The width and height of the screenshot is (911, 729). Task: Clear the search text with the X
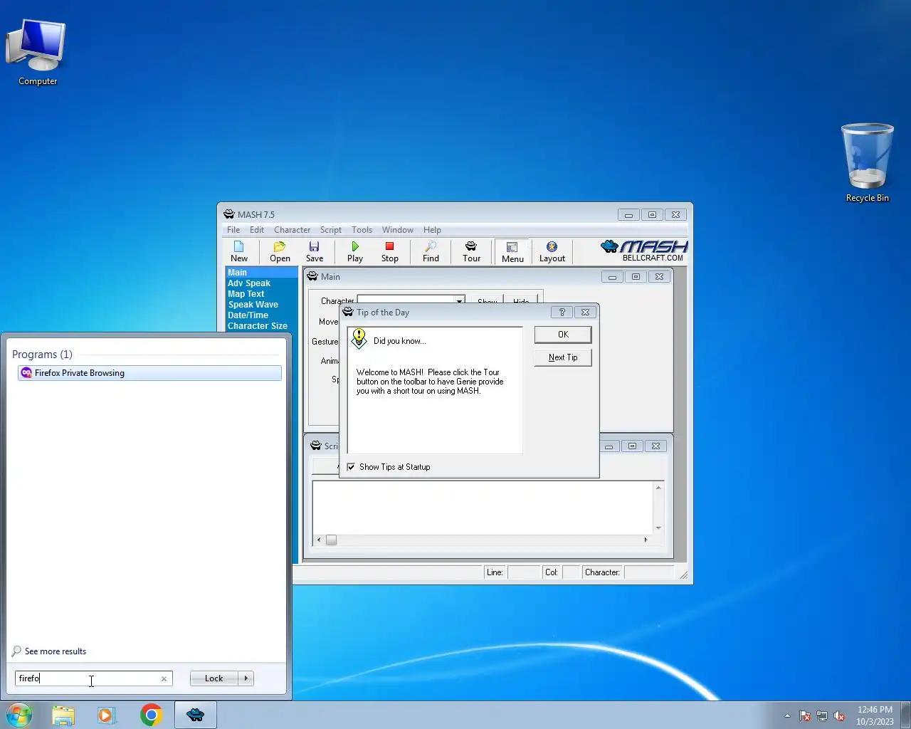click(x=164, y=679)
